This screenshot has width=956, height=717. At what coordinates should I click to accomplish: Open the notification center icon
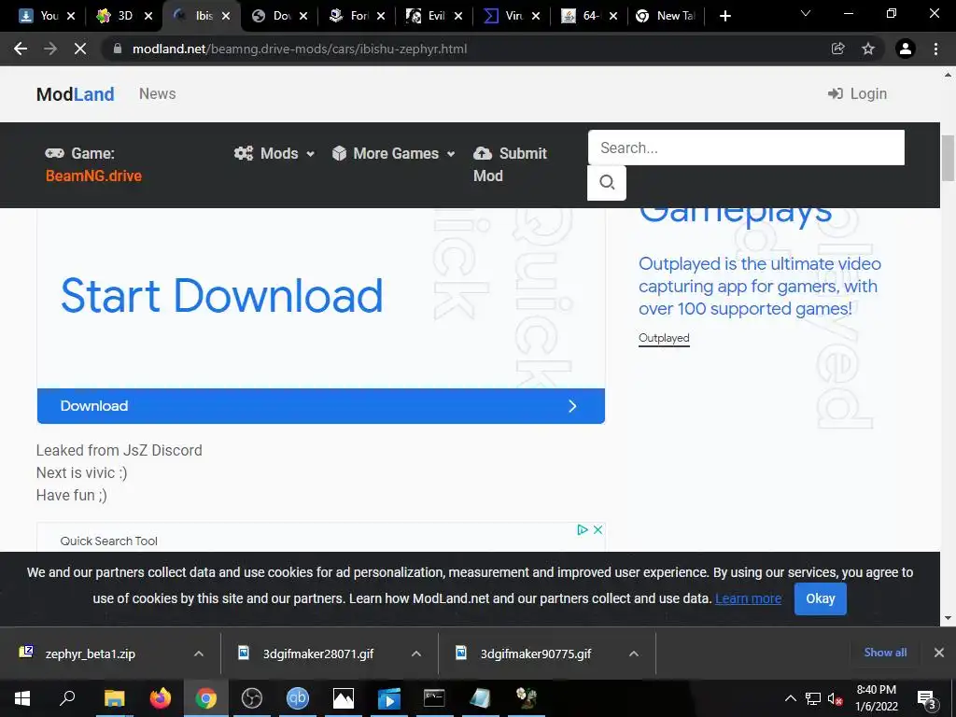[926, 699]
